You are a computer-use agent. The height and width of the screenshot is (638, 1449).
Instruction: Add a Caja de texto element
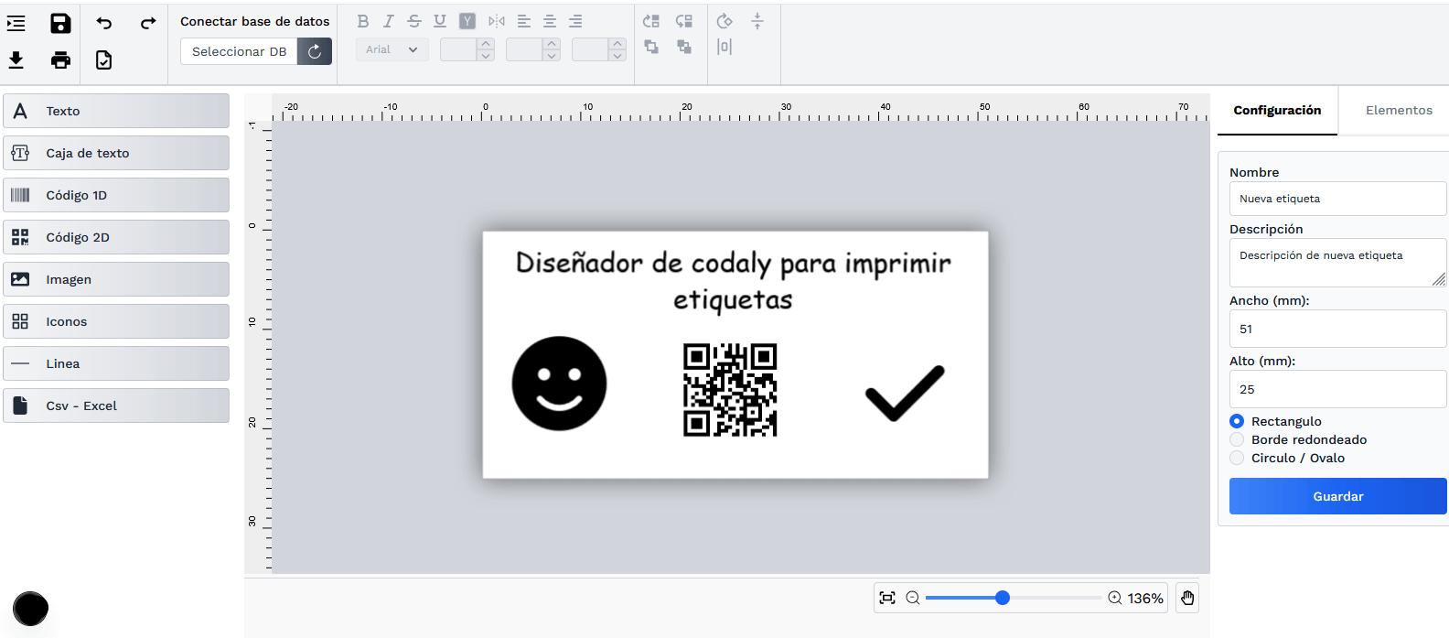click(x=116, y=153)
